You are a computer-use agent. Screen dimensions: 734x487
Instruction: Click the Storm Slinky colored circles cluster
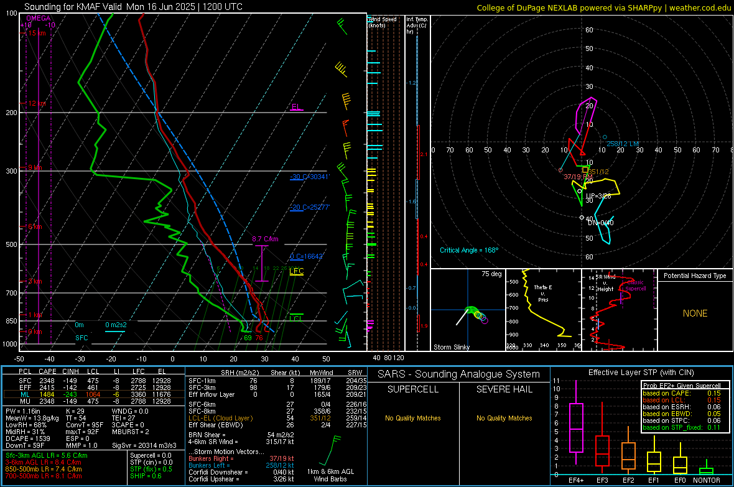pos(476,313)
